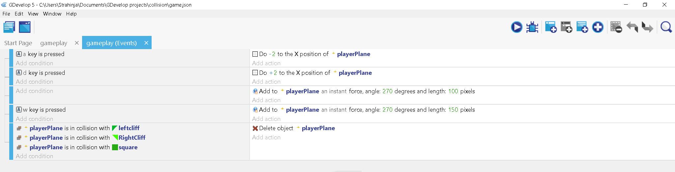Open the Window menu
The width and height of the screenshot is (675, 172).
click(x=52, y=14)
